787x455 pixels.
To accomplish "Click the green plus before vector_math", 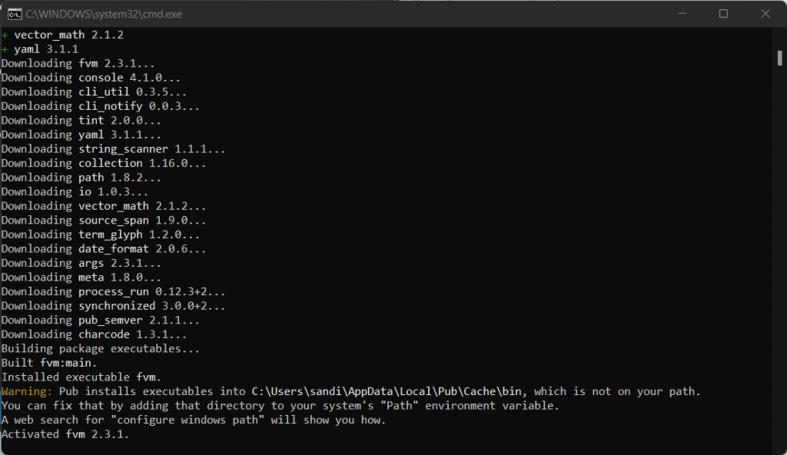I will click(5, 35).
